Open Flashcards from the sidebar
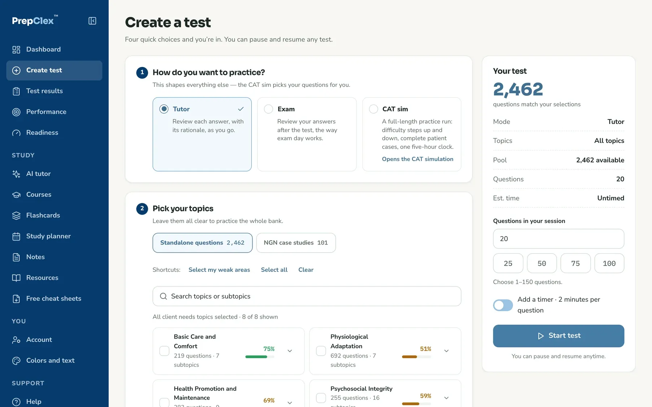 point(54,216)
